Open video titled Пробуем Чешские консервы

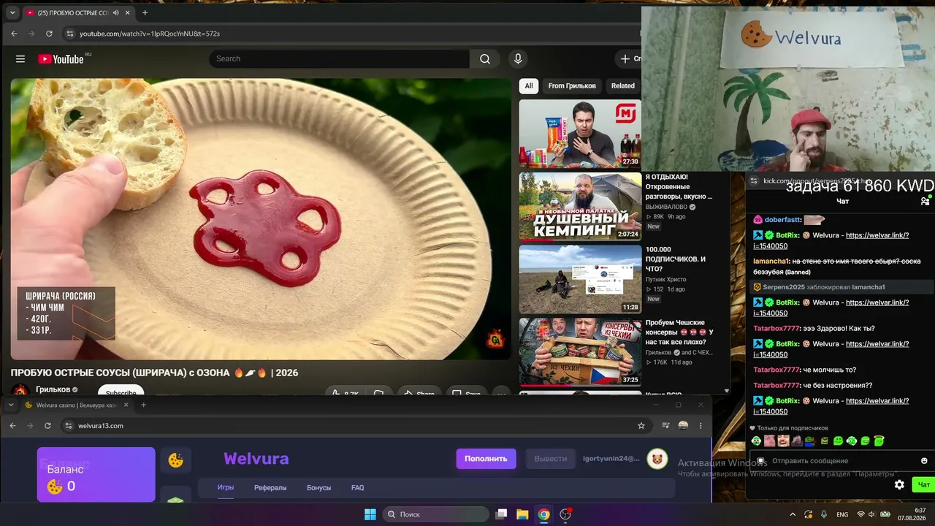click(679, 332)
